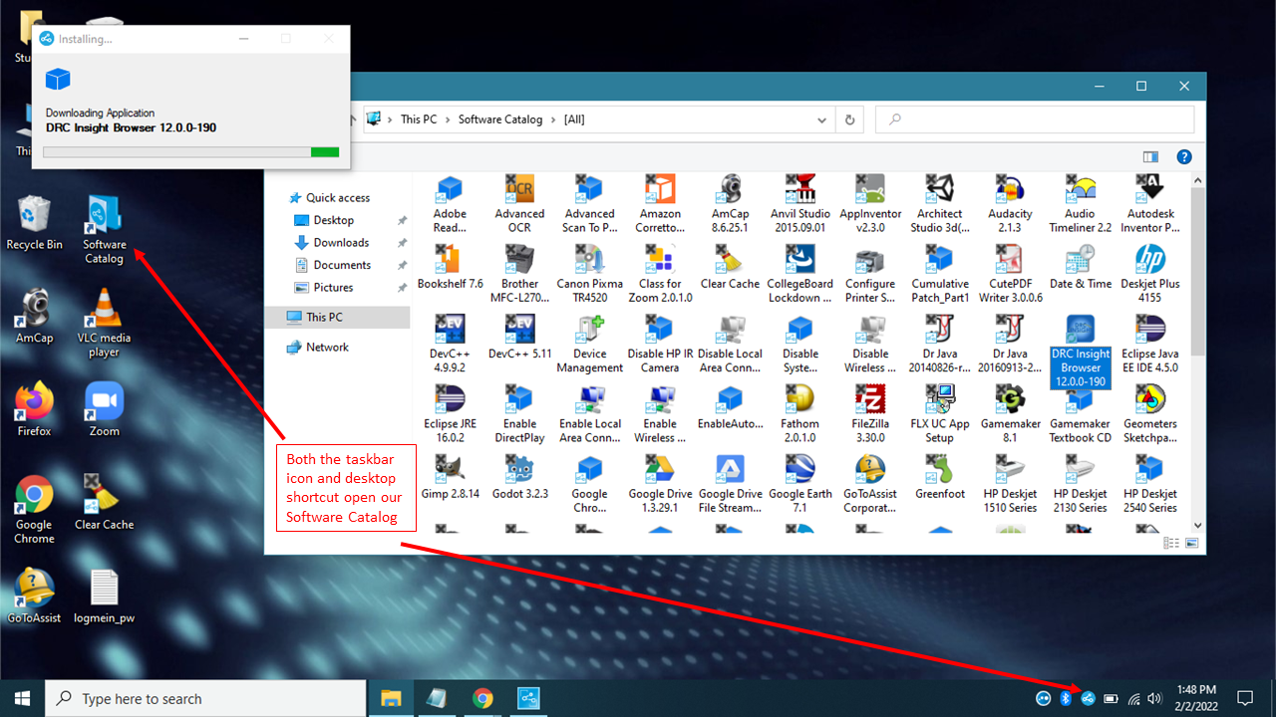Open GoToAssist desktop shortcut
Image resolution: width=1276 pixels, height=717 pixels.
[x=34, y=596]
